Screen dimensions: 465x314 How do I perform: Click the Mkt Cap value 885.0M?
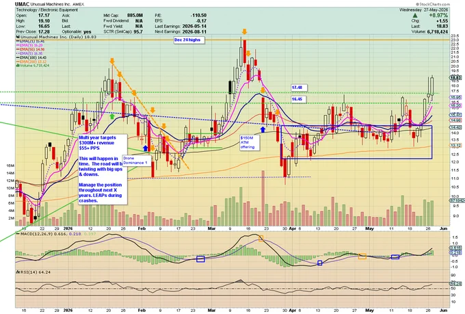tap(135, 16)
